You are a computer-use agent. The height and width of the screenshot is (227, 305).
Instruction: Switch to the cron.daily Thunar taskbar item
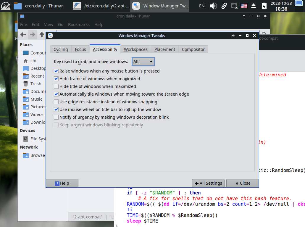click(x=38, y=6)
